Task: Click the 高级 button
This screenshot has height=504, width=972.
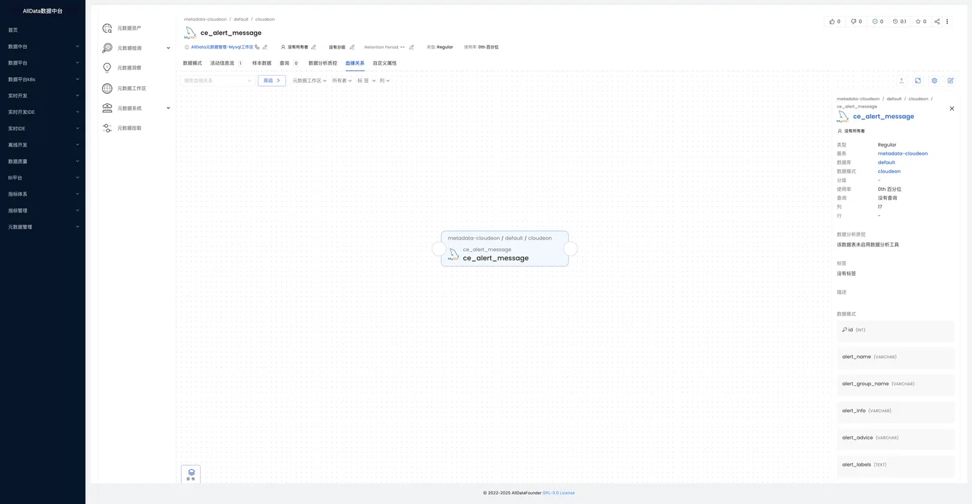Action: click(272, 81)
